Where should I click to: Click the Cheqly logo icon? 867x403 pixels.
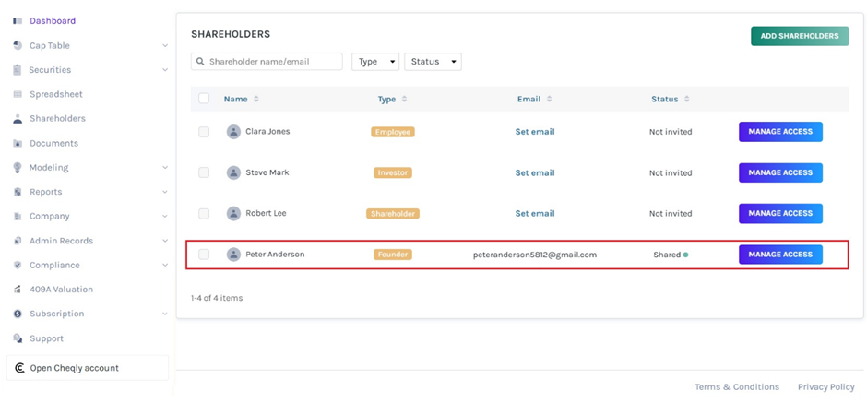(x=19, y=368)
